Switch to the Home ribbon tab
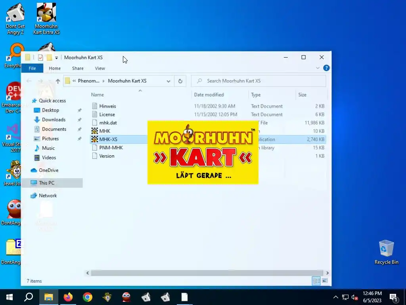Screen dimensions: 406x305 click(x=55, y=68)
